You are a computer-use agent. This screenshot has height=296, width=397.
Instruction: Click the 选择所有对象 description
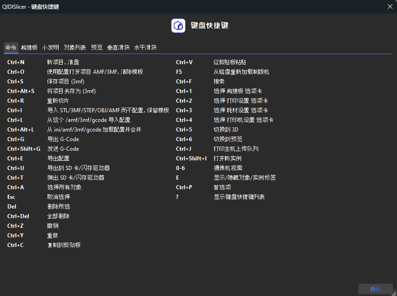tap(64, 187)
